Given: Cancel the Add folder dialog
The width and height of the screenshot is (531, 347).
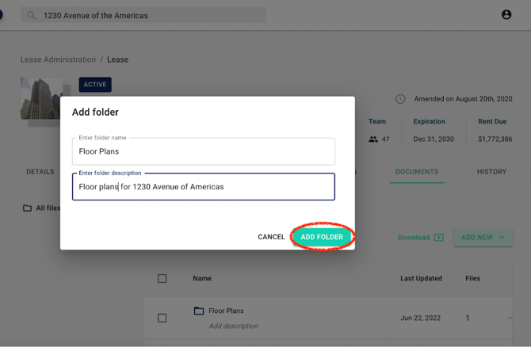Looking at the screenshot, I should click(271, 237).
